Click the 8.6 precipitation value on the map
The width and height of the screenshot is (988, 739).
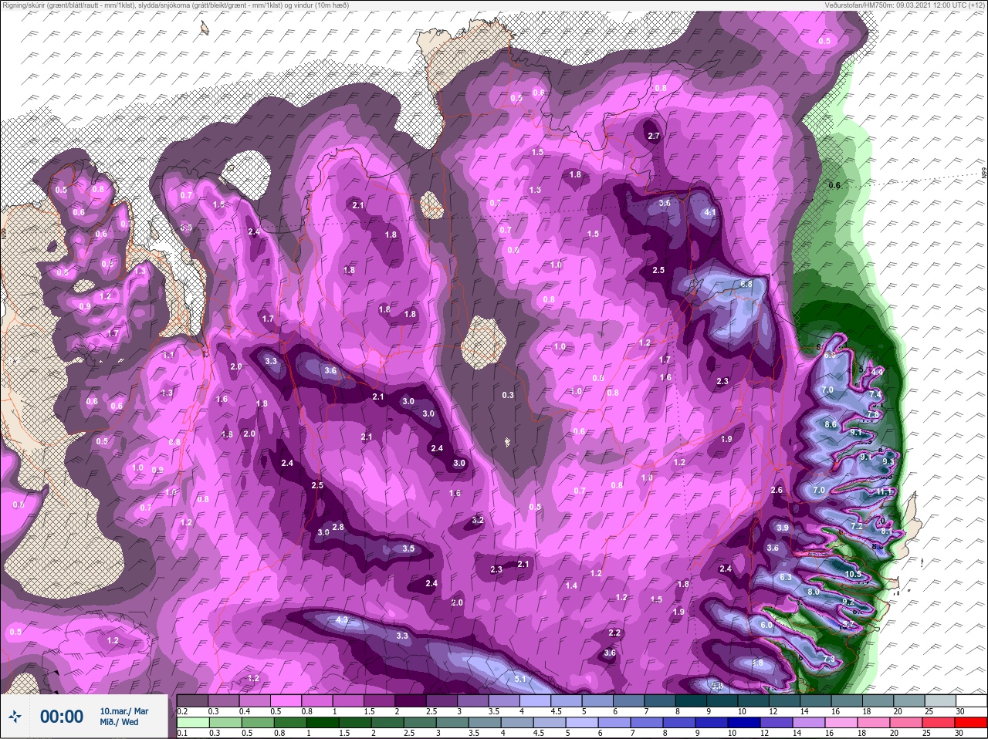coord(831,424)
